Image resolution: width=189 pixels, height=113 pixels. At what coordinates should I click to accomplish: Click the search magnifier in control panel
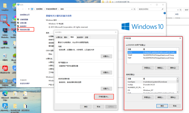[162, 9]
